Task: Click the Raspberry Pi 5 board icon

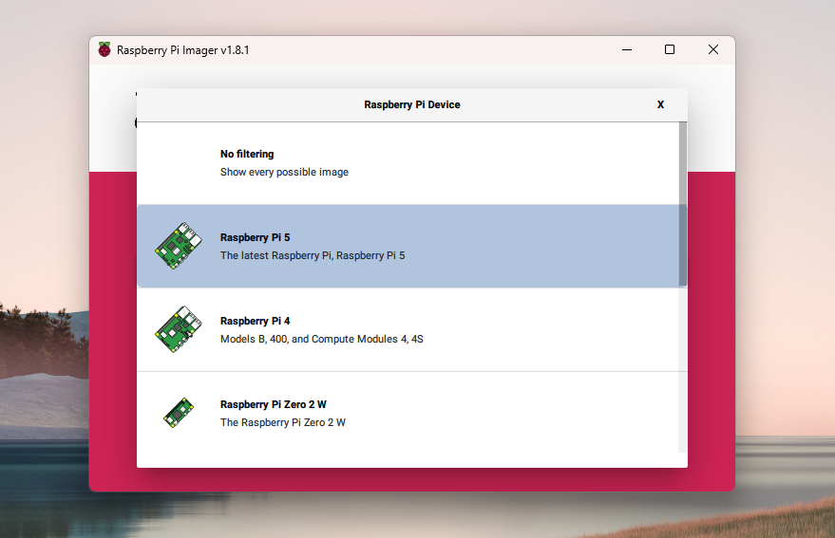Action: [x=179, y=246]
